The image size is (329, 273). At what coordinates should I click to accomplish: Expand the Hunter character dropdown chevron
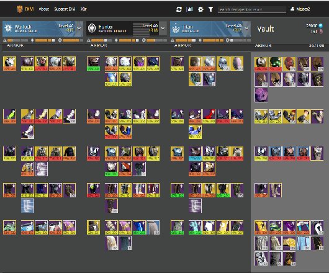(x=163, y=29)
